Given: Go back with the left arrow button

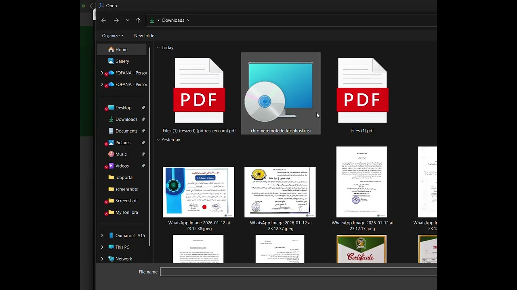Looking at the screenshot, I should pyautogui.click(x=103, y=20).
